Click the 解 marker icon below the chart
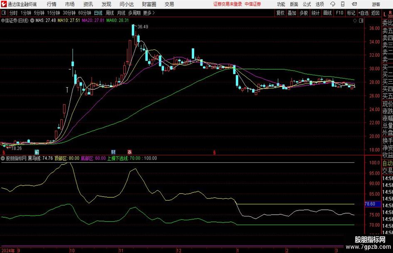 pos(37,152)
